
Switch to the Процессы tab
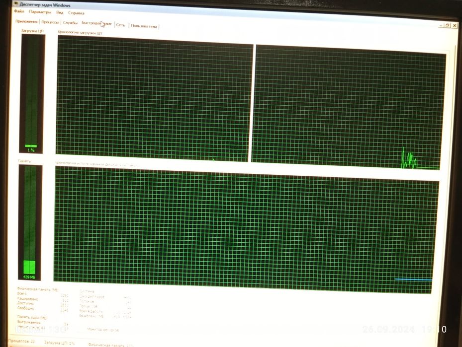(x=50, y=22)
